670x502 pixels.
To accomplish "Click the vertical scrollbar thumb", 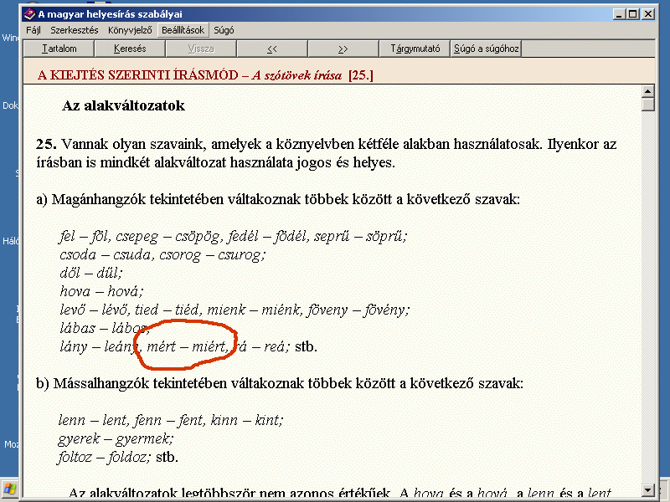I will pos(648,105).
